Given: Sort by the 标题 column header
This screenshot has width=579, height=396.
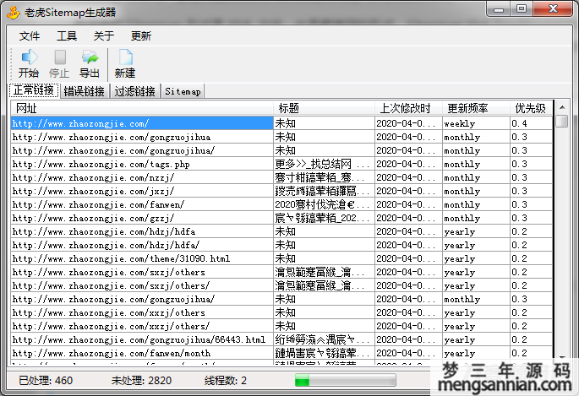Looking at the screenshot, I should pyautogui.click(x=324, y=108).
